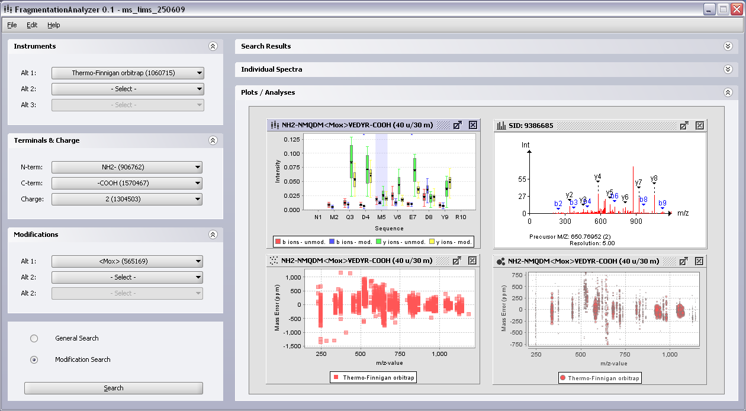Maximize the SID: 9386685 spectrum panel

point(685,126)
